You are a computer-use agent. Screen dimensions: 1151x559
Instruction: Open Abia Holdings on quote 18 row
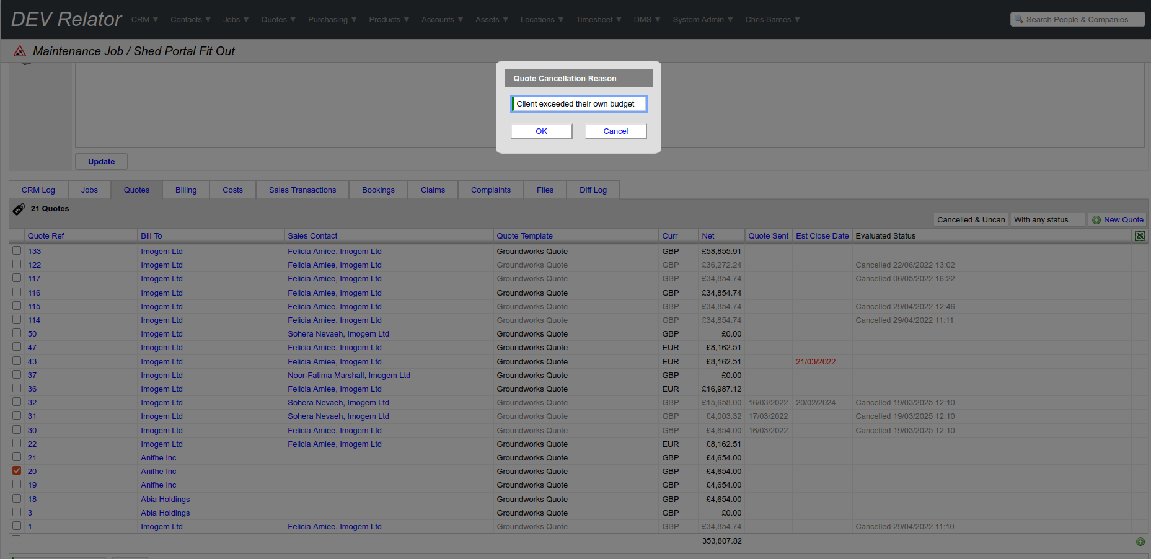click(x=165, y=500)
